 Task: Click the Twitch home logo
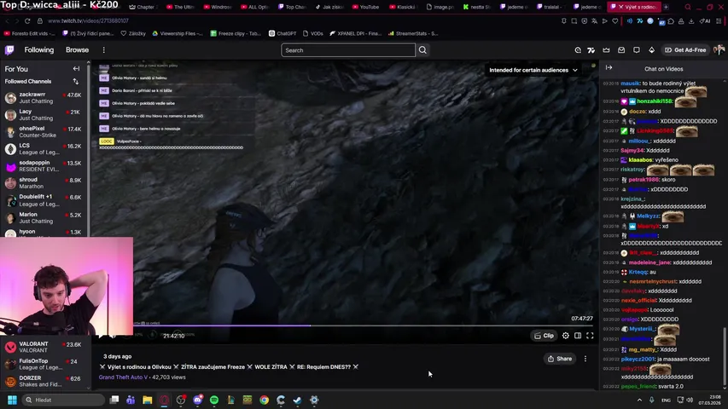[9, 50]
